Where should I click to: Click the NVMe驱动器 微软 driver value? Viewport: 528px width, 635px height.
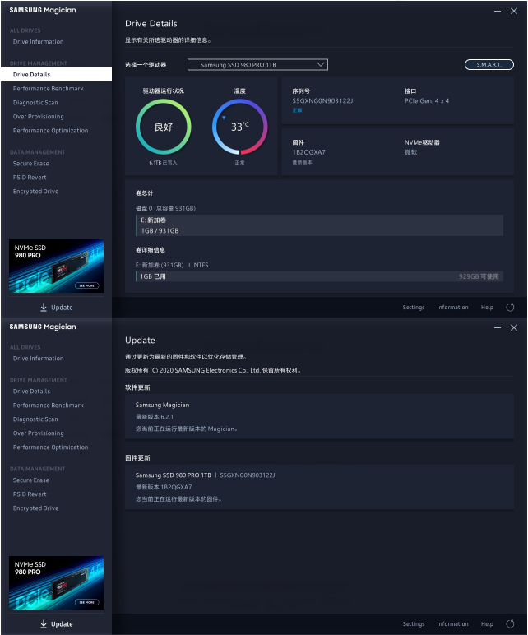[x=410, y=152]
